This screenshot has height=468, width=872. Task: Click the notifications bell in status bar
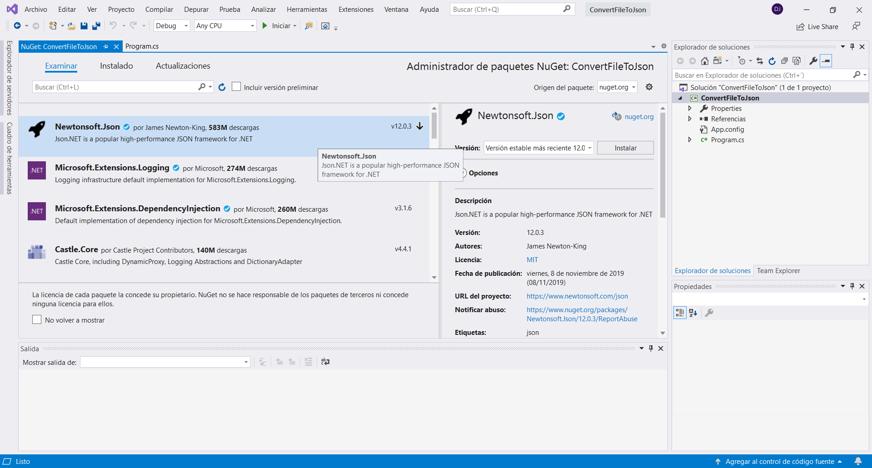[858, 461]
